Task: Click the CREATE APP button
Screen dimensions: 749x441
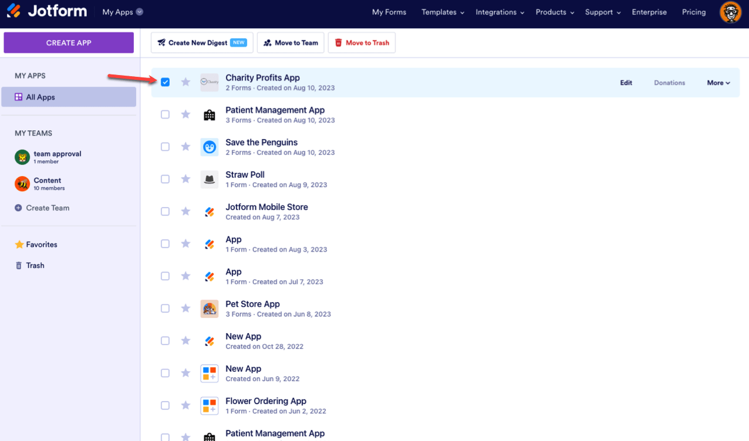Action: pyautogui.click(x=69, y=42)
